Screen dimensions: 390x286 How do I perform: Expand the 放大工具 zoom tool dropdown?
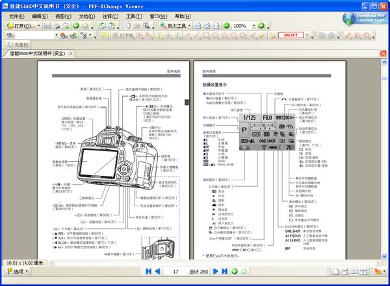click(x=189, y=25)
